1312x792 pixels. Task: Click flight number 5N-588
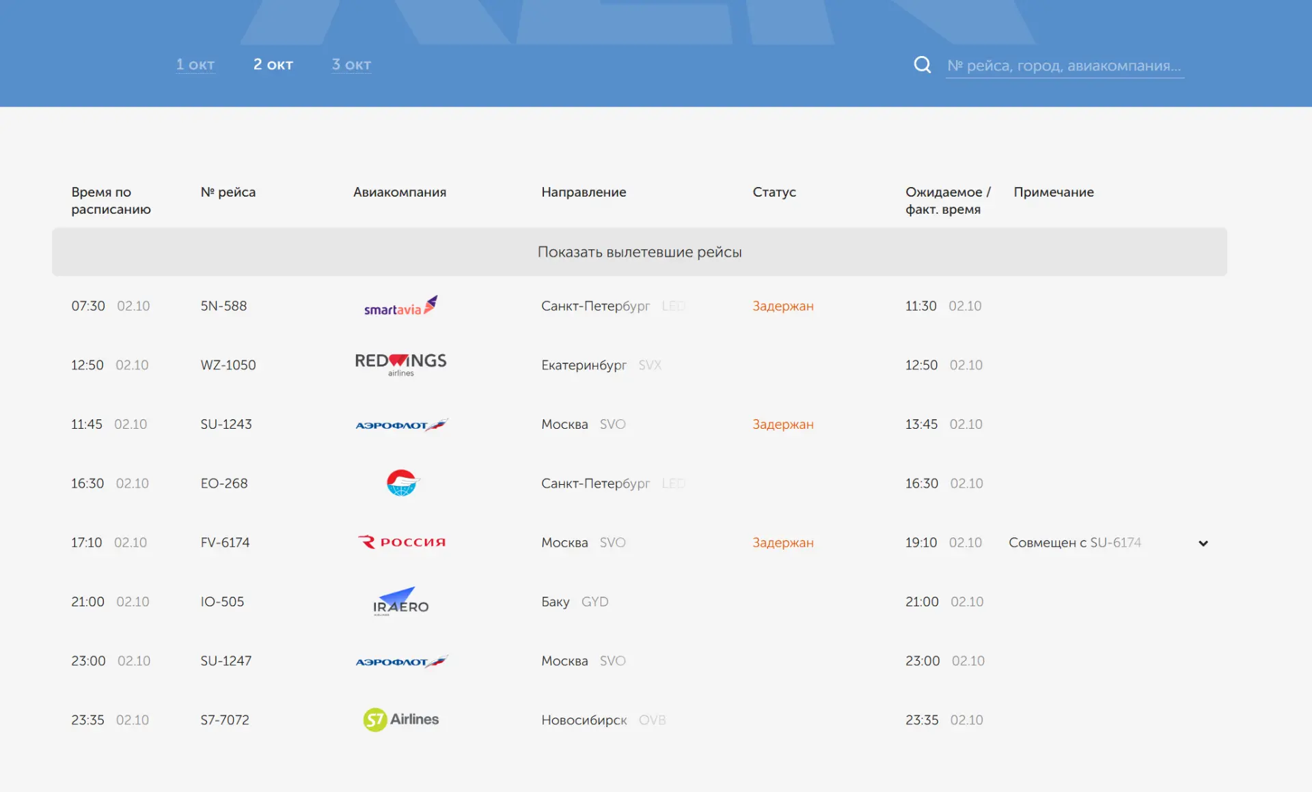(223, 306)
